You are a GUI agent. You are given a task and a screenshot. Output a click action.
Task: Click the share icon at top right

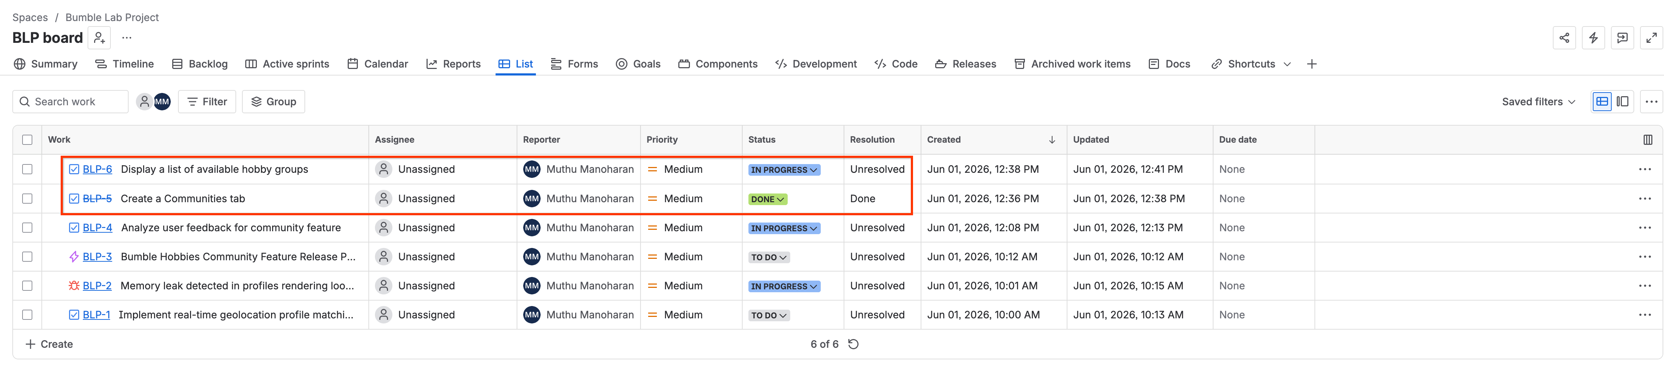(x=1564, y=38)
